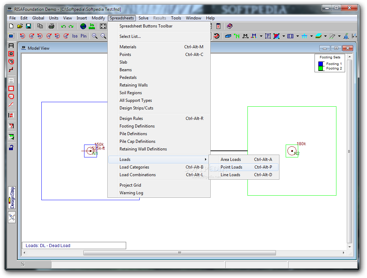
Task: Print using the printer icon
Action: 51,26
